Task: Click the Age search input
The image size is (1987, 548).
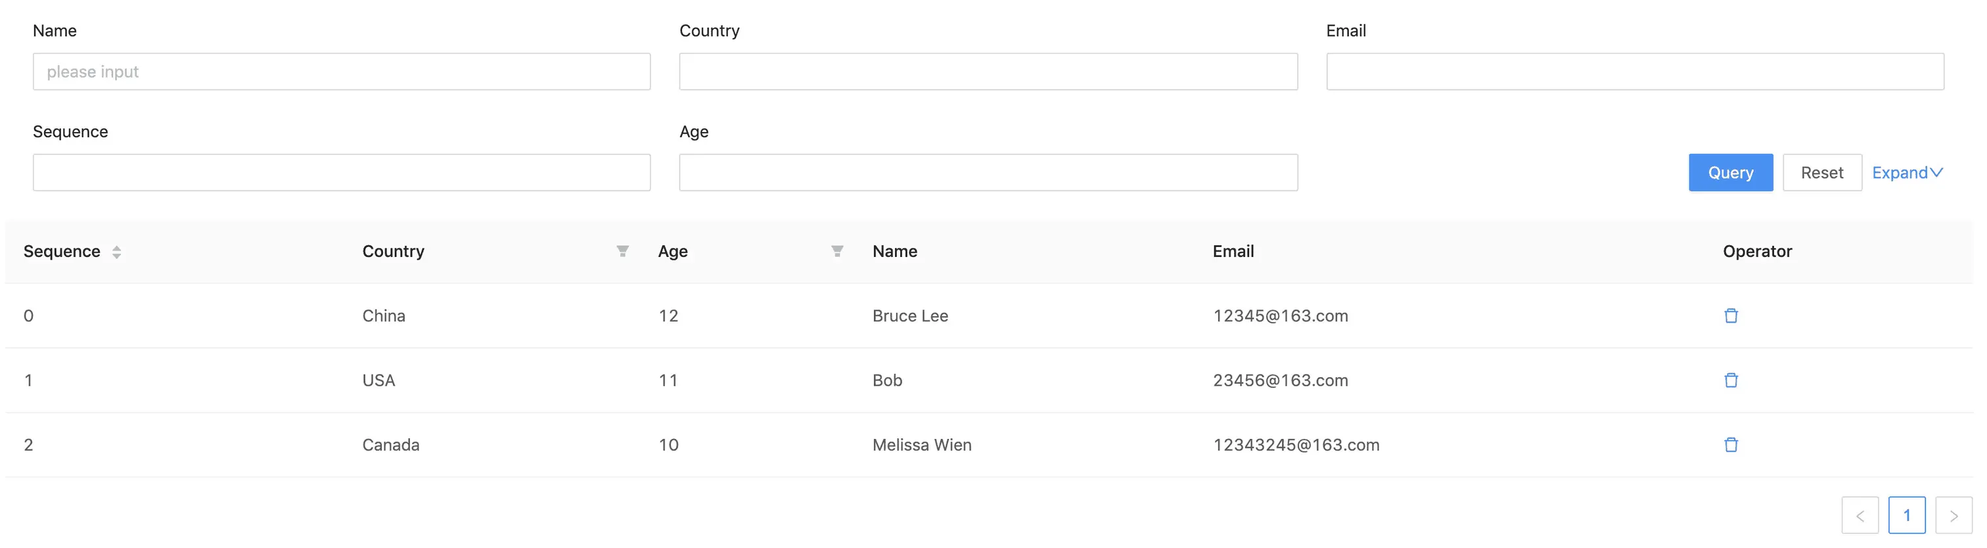Action: (988, 173)
